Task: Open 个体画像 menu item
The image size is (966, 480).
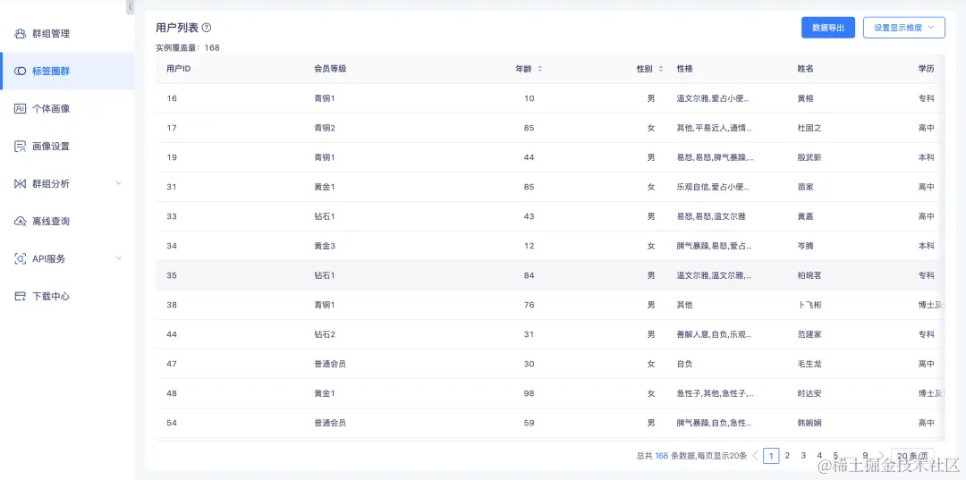Action: tap(67, 109)
